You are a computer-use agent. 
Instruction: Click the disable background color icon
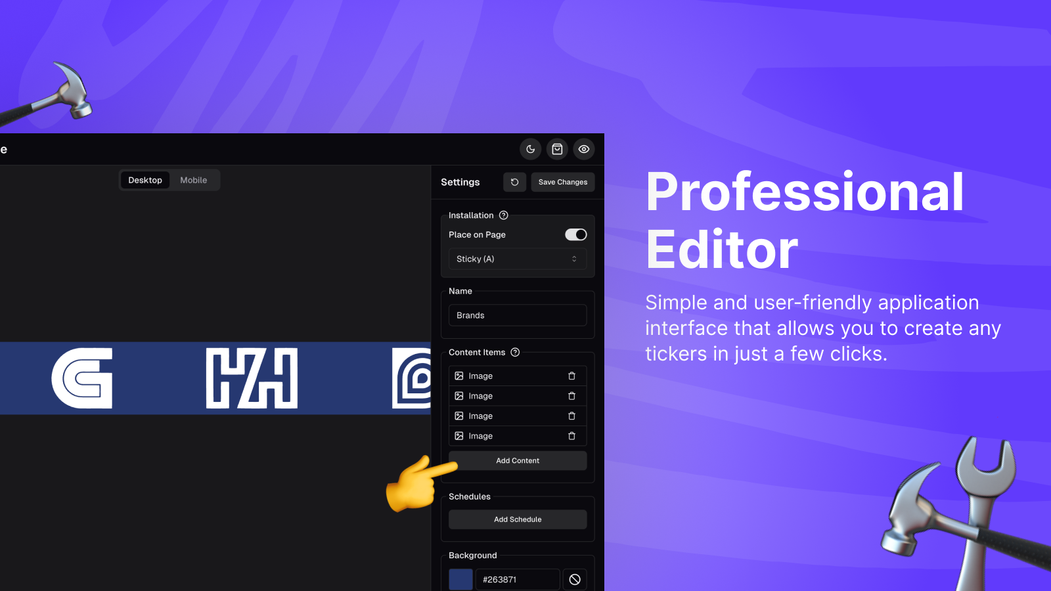[x=575, y=580]
